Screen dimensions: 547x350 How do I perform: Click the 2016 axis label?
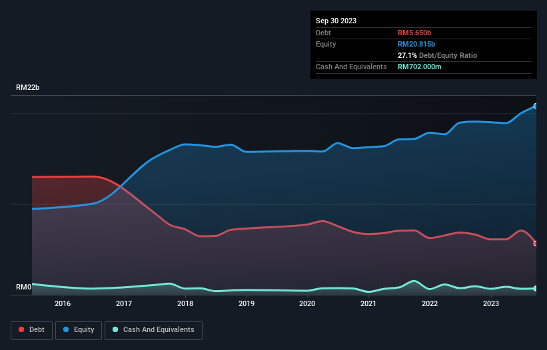pos(63,303)
